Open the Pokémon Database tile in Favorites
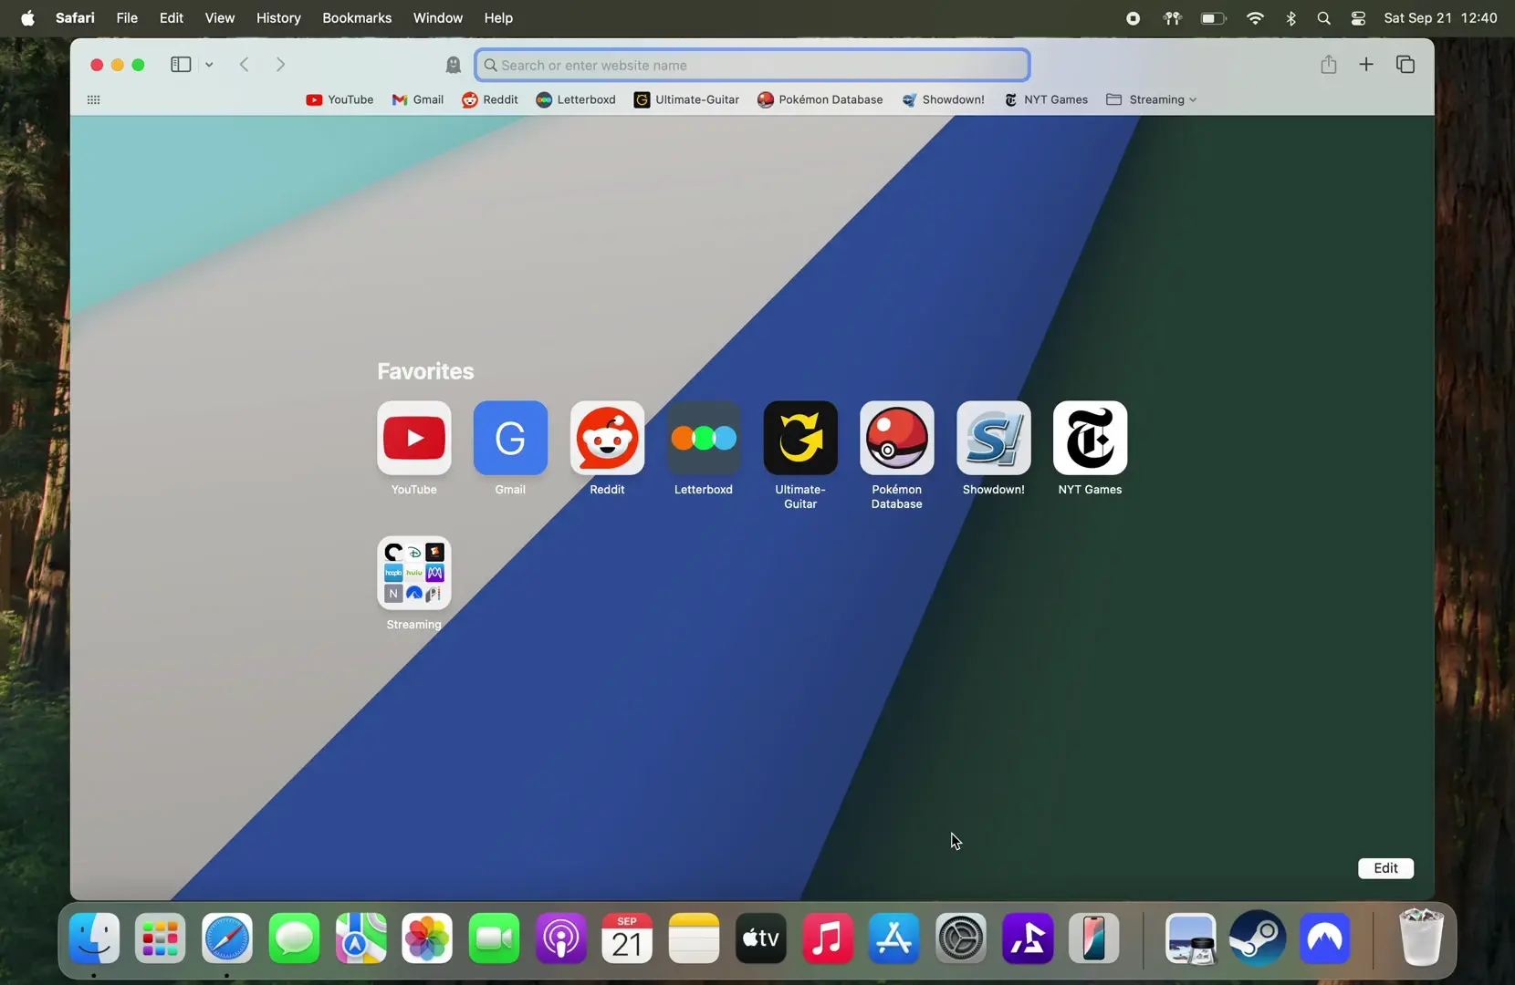 pyautogui.click(x=897, y=439)
